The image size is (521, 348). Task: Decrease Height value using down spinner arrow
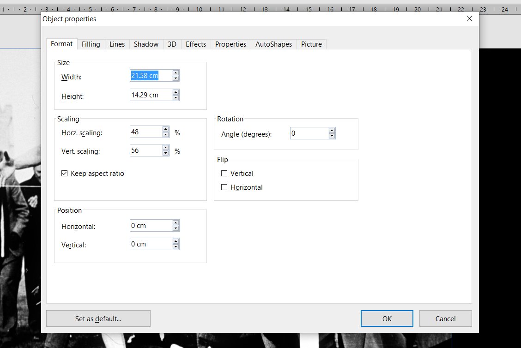point(176,98)
